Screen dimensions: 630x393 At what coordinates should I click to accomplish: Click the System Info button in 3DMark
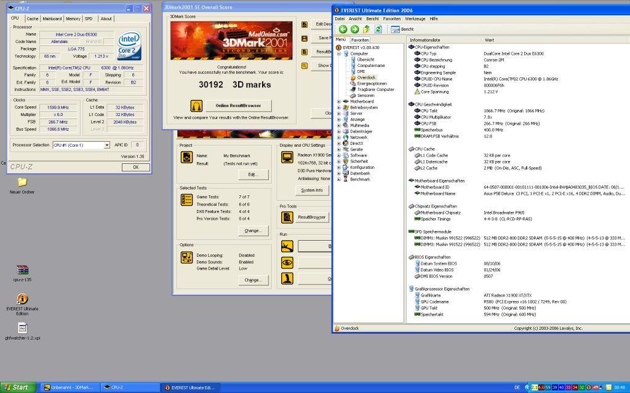(x=312, y=190)
